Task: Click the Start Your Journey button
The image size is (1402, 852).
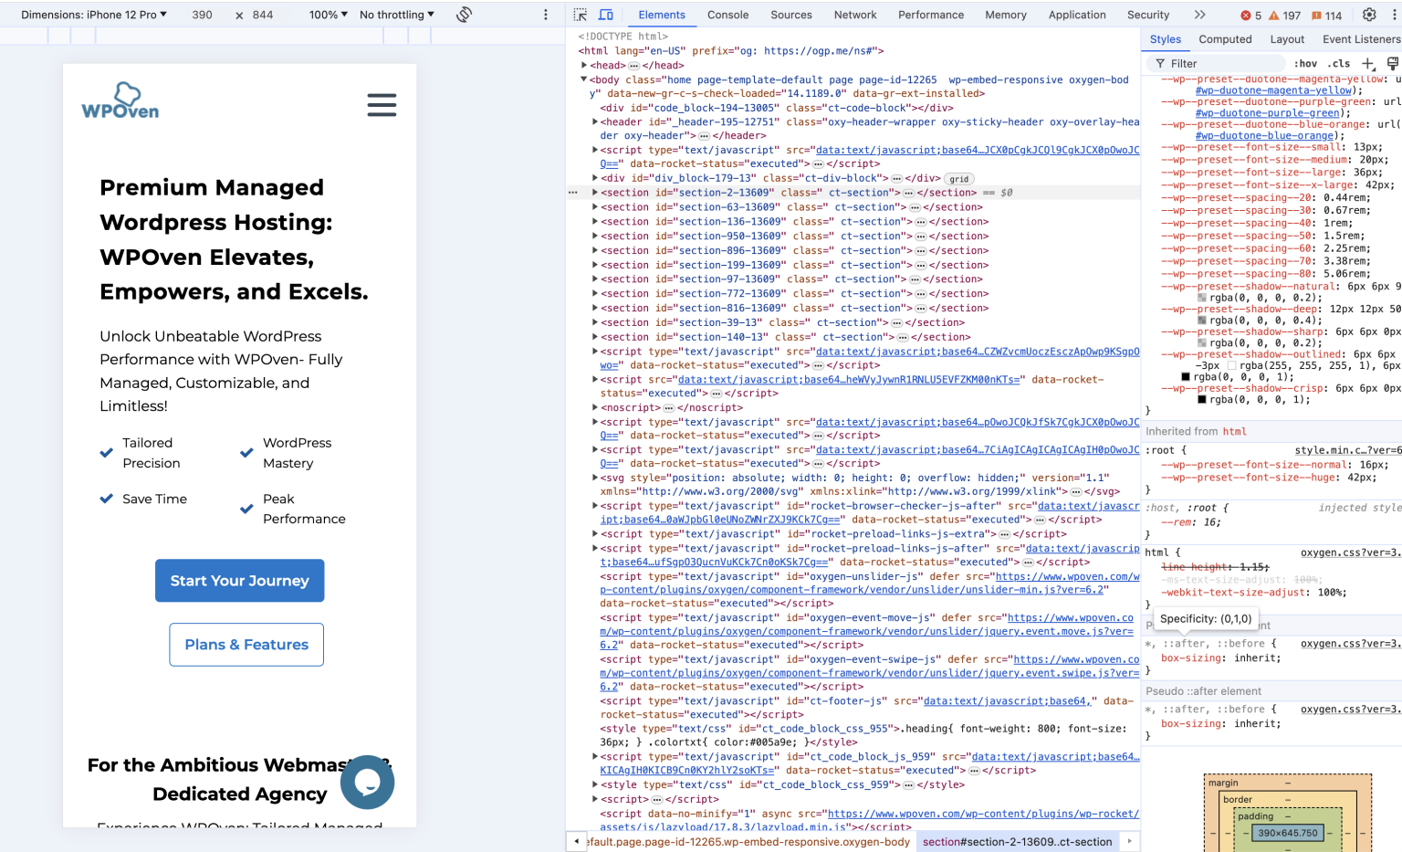Action: pyautogui.click(x=239, y=580)
